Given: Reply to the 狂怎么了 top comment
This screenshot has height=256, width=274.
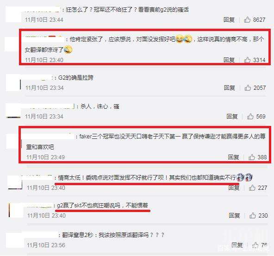Looking at the screenshot, I should point(229,19).
